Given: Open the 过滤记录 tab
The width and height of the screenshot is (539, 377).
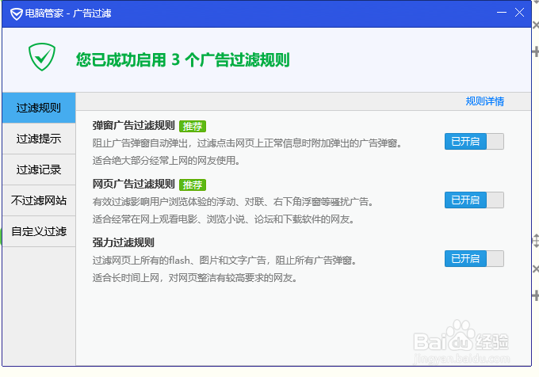Looking at the screenshot, I should click(x=39, y=169).
